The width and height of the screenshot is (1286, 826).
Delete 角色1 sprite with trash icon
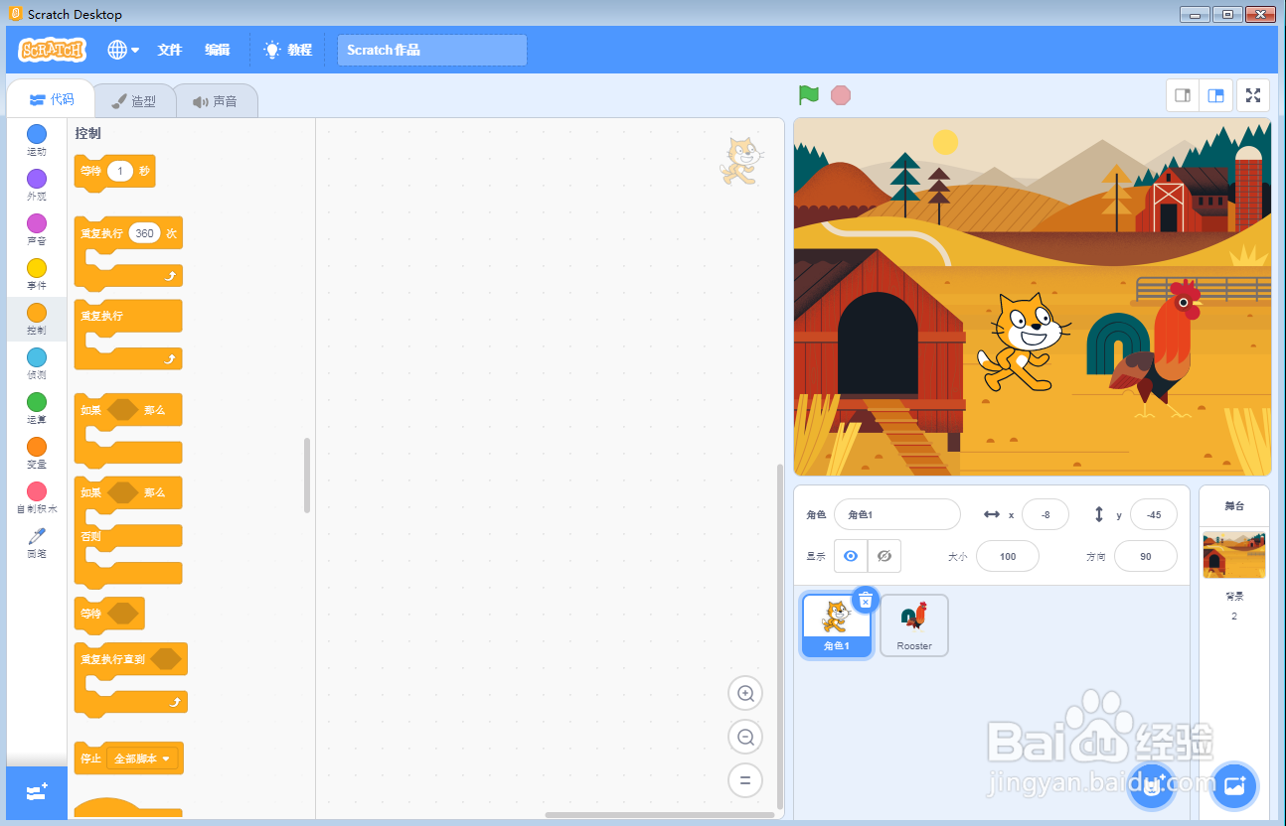(x=866, y=600)
